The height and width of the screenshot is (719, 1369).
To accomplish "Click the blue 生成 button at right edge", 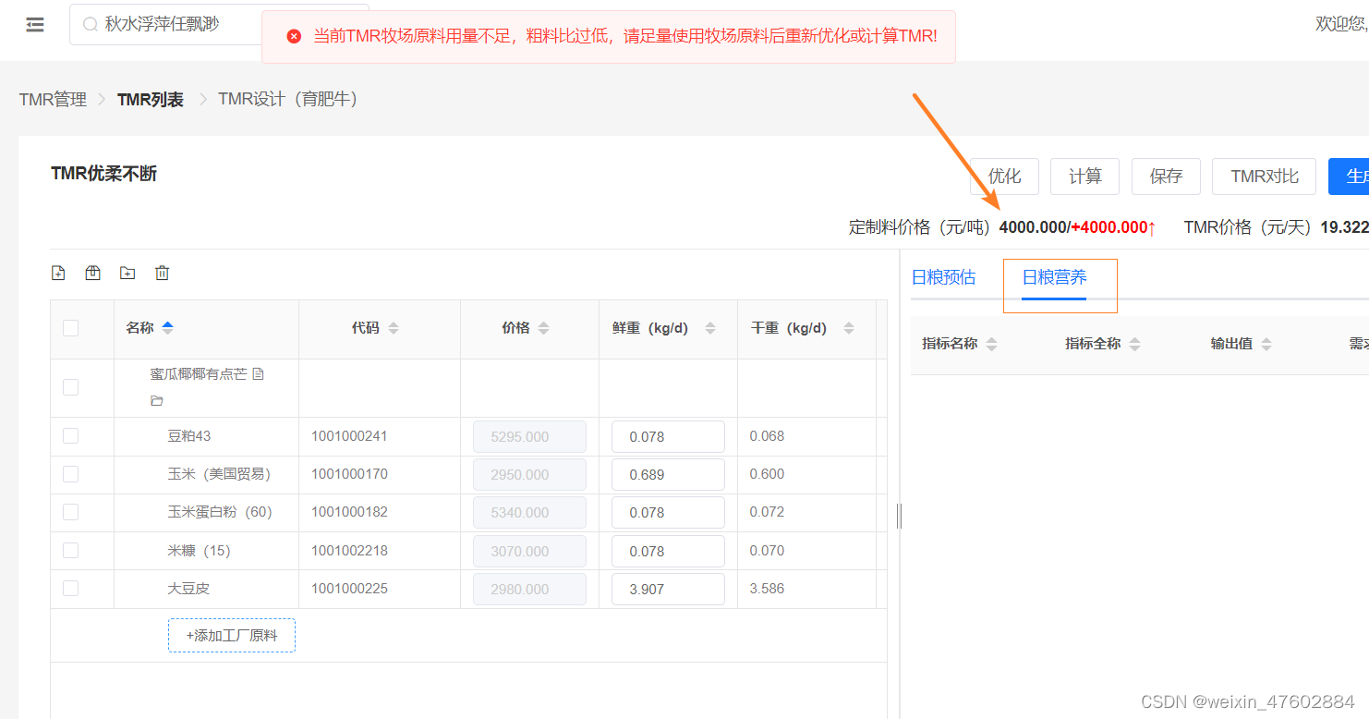I will (1349, 177).
